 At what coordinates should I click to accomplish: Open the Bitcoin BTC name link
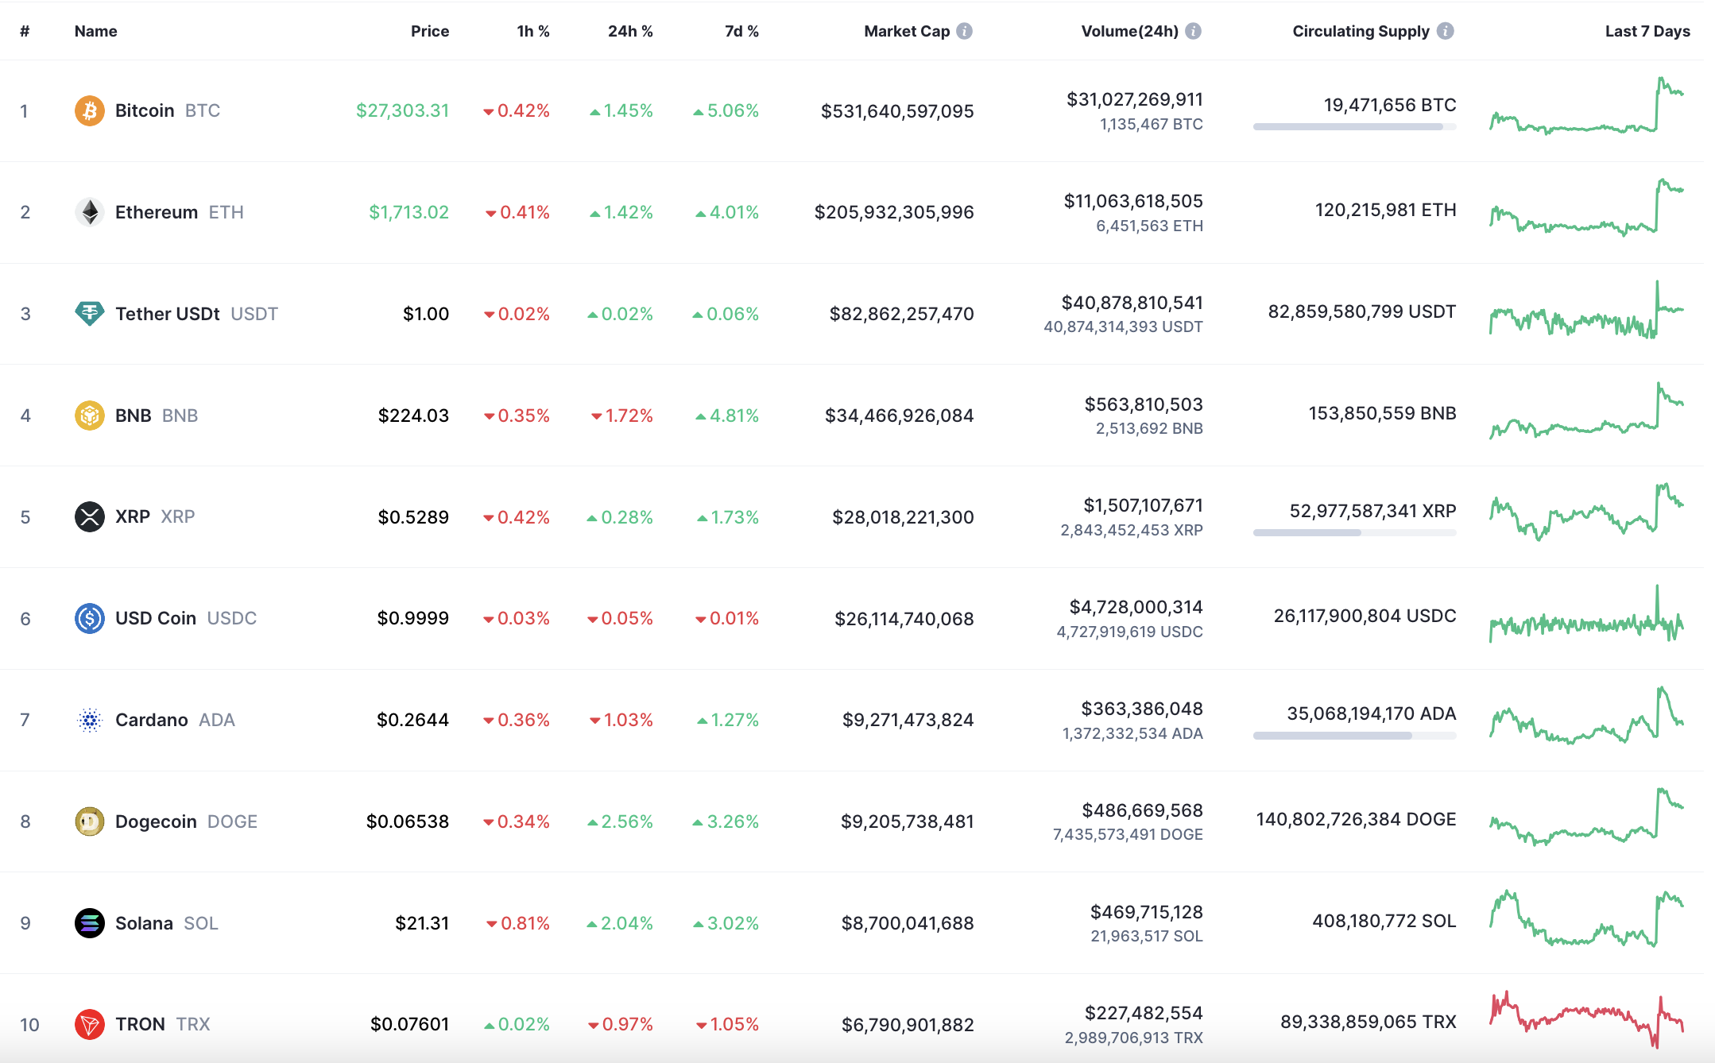[145, 110]
